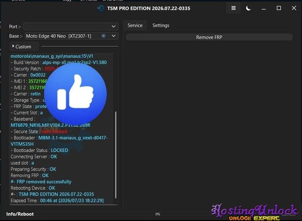Select the 'Carrier : 0x0032' line
This screenshot has width=302, height=221.
pos(28,75)
